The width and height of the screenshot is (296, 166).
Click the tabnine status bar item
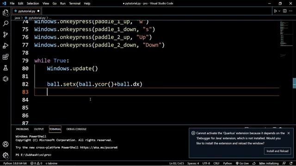pos(51,163)
